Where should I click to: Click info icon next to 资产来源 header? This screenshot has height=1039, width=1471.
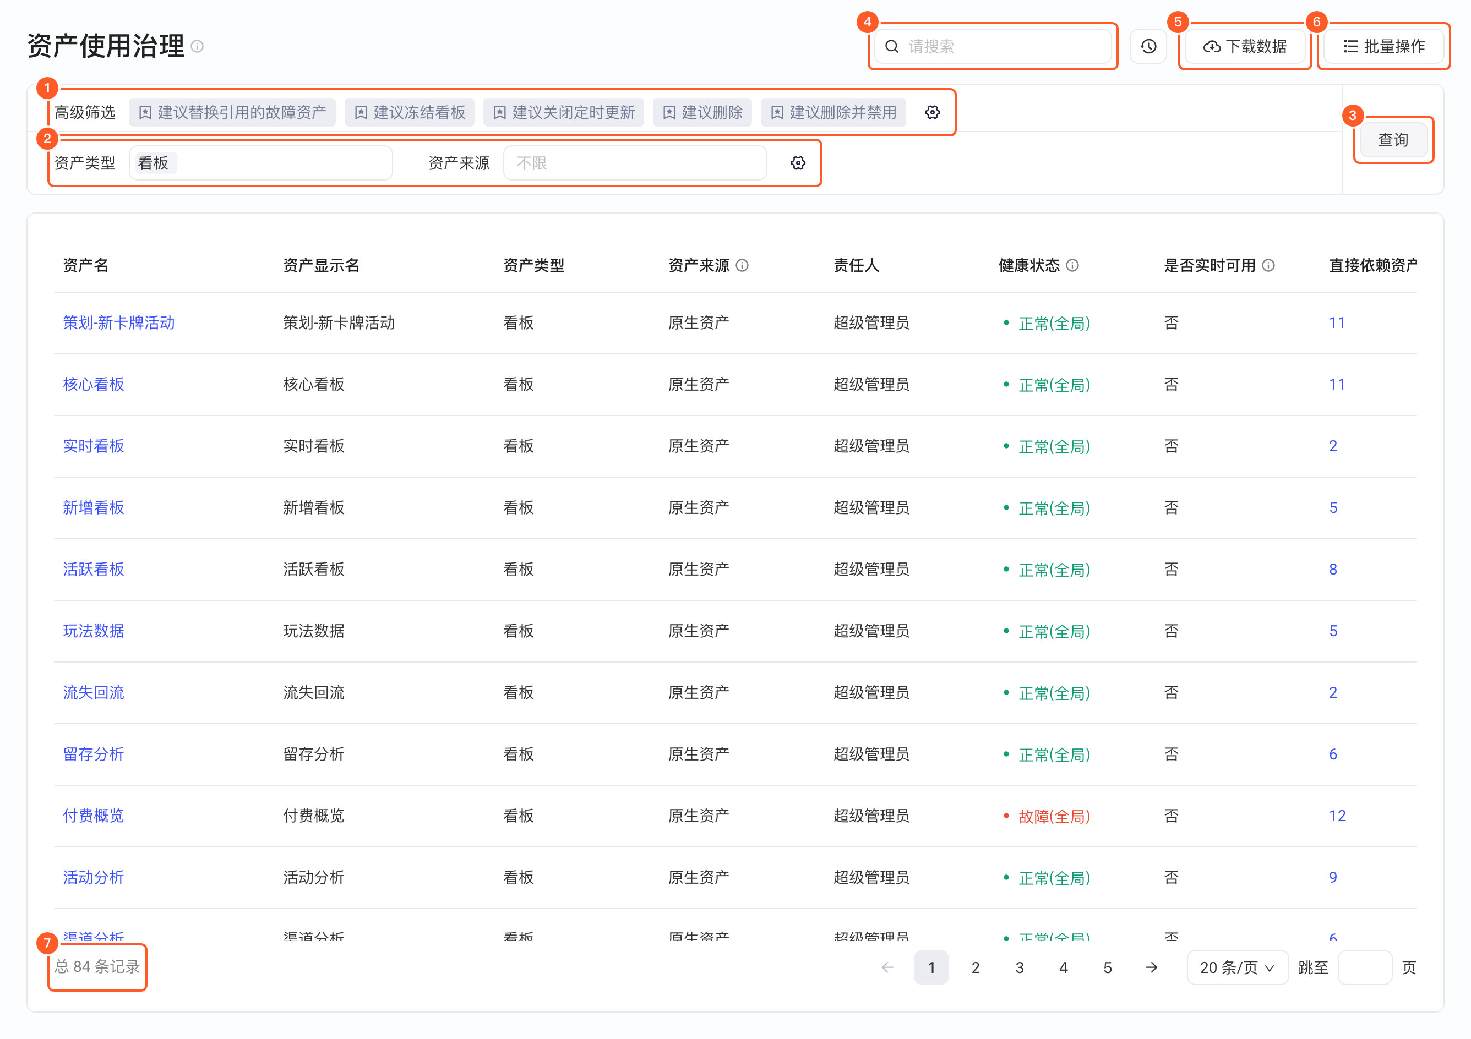click(x=742, y=265)
